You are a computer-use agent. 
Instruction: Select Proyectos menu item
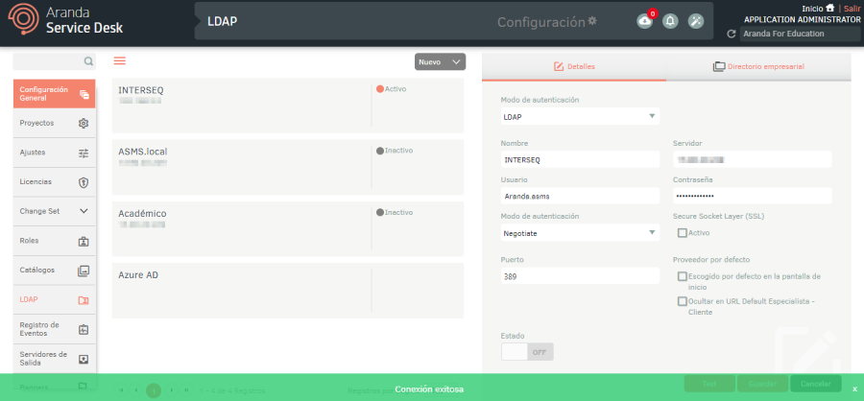(x=54, y=124)
